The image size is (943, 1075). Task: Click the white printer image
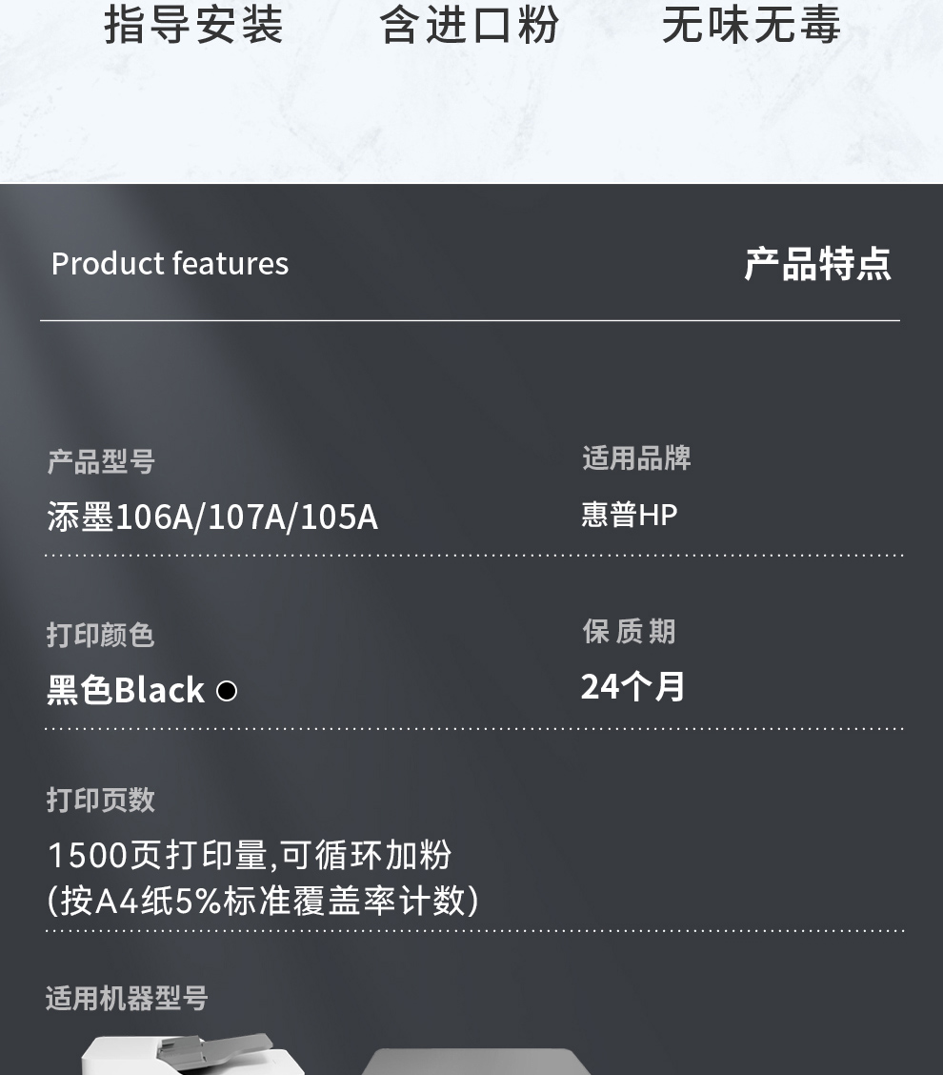coord(193,1054)
